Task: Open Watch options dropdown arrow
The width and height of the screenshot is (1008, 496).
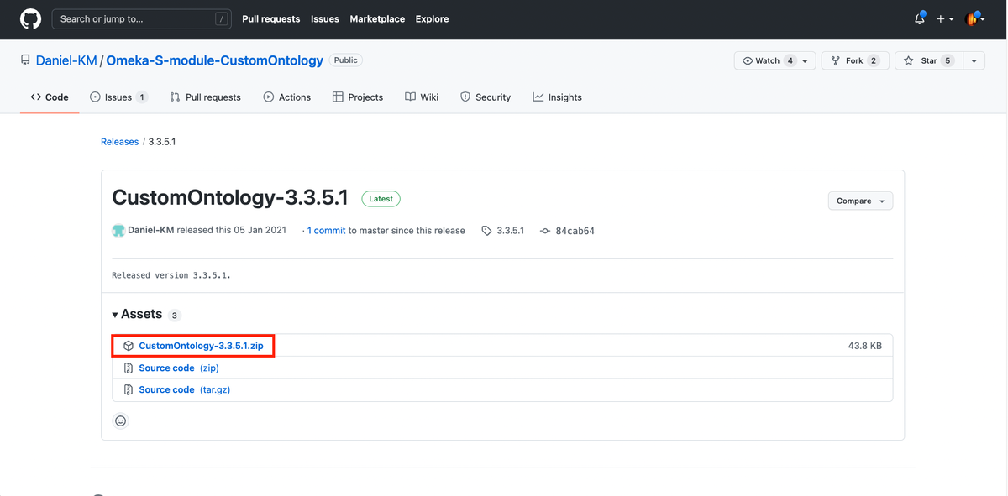Action: click(806, 60)
